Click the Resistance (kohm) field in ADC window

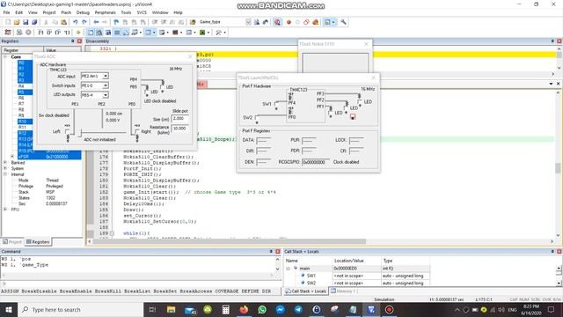pyautogui.click(x=179, y=129)
